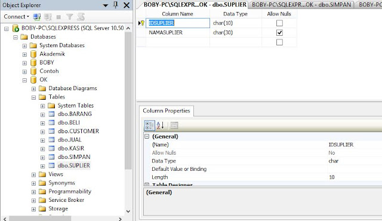Click the Connect Object Explorer icon
This screenshot has height=221, width=382.
point(37,17)
